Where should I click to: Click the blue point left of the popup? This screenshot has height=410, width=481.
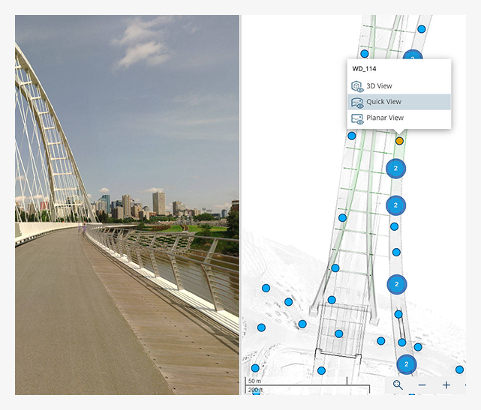[351, 136]
